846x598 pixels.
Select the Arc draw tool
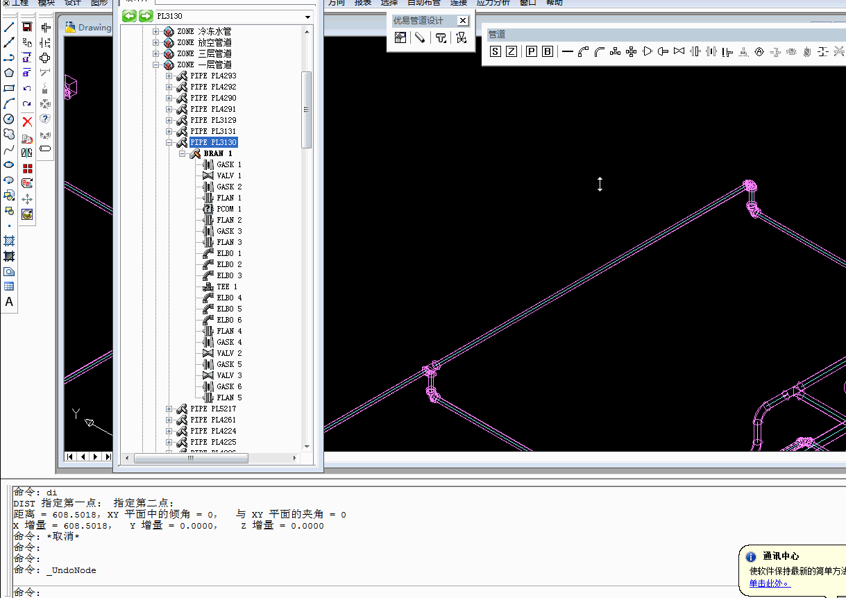click(9, 103)
